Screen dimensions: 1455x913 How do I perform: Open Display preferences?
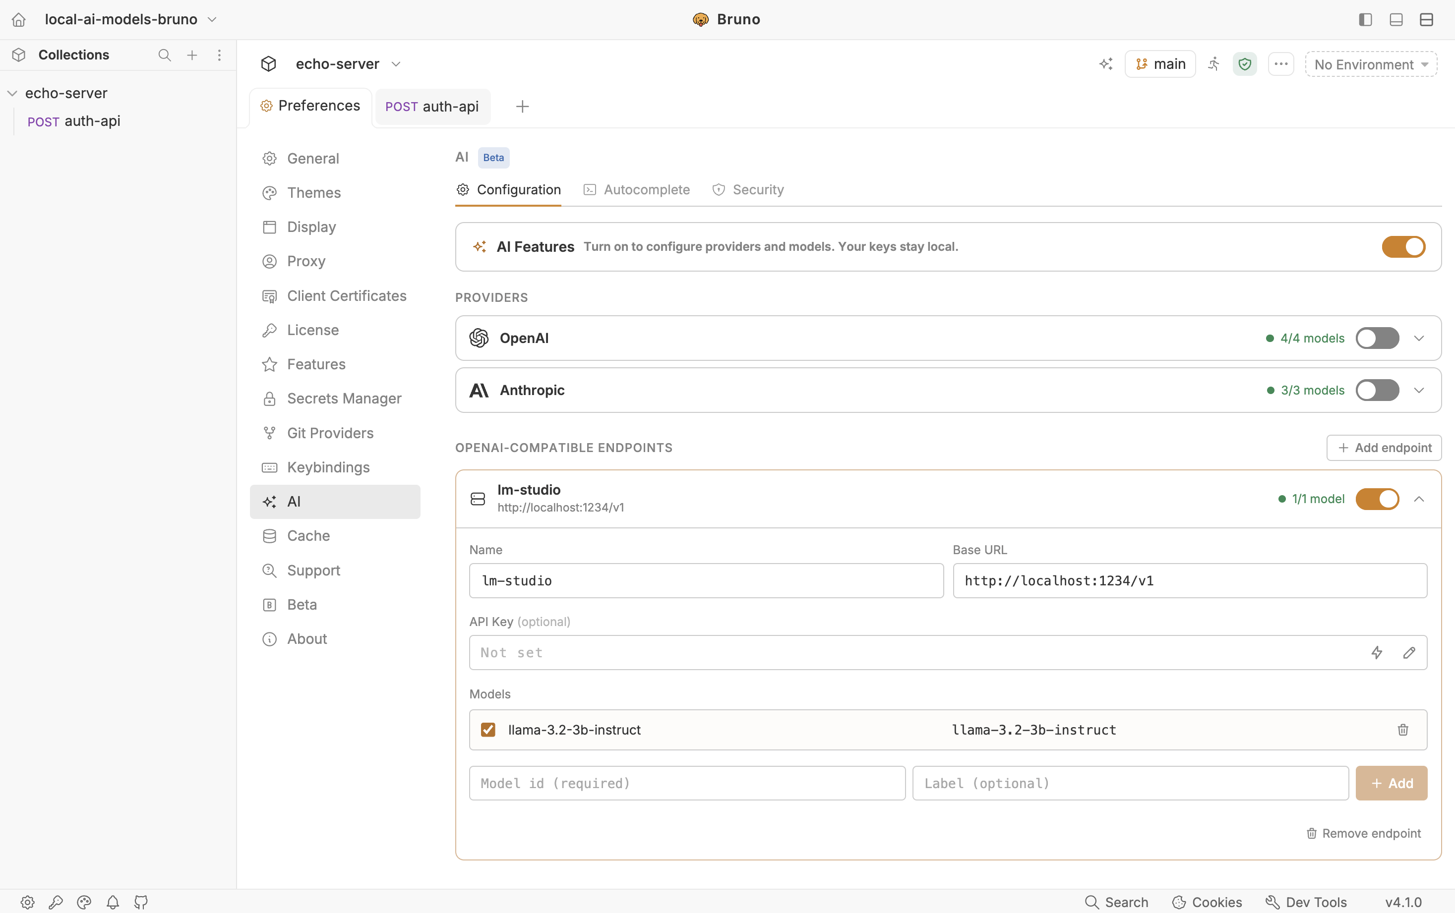point(335,227)
